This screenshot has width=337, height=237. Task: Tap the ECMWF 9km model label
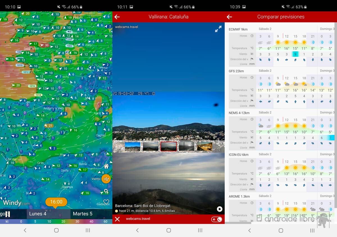238,29
